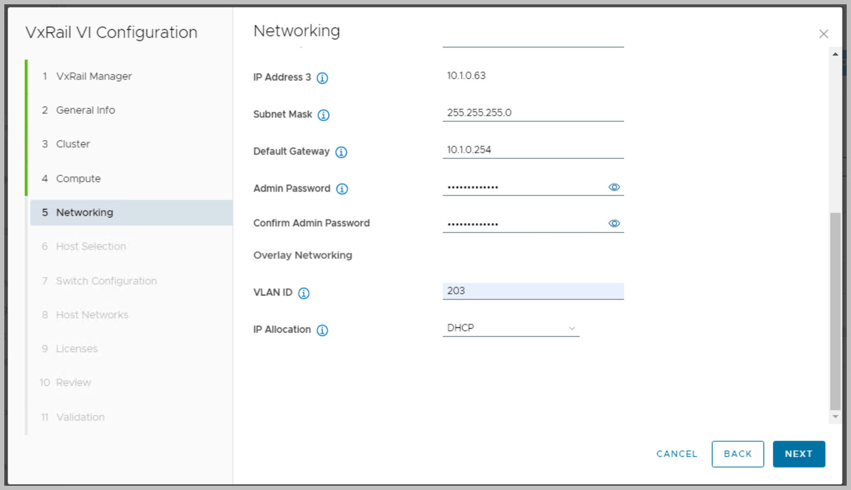Screen dimensions: 851x490
Task: Click info icon beside Admin Password
Action: [342, 189]
